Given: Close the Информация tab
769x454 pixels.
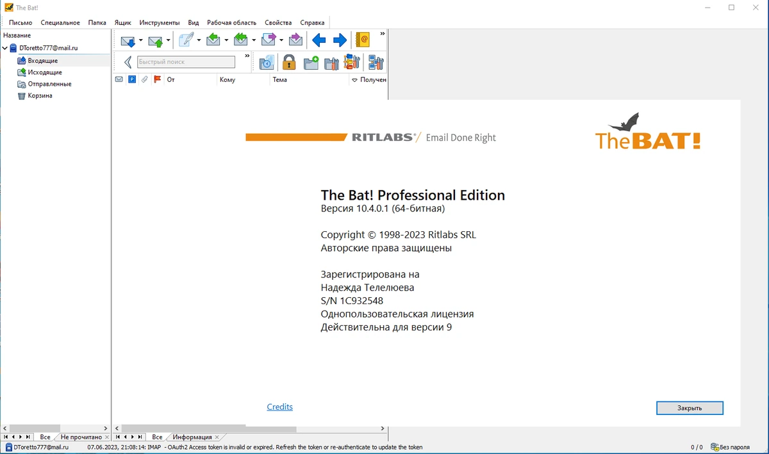Looking at the screenshot, I should coord(217,437).
